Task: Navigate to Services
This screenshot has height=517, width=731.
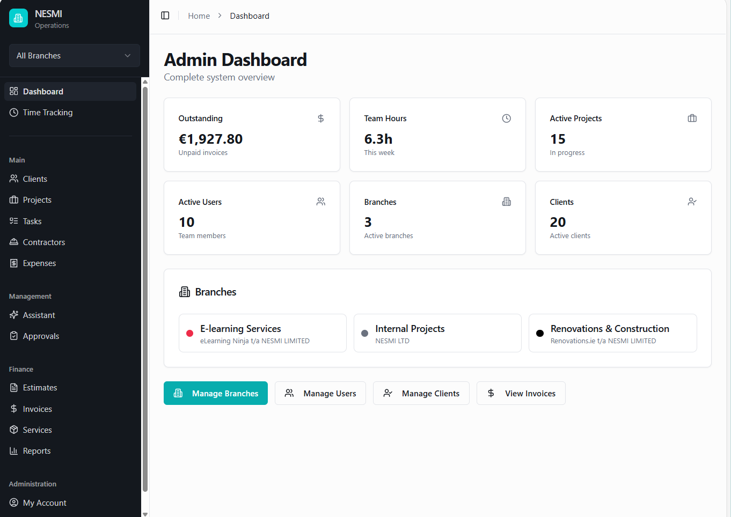Action: (70, 430)
